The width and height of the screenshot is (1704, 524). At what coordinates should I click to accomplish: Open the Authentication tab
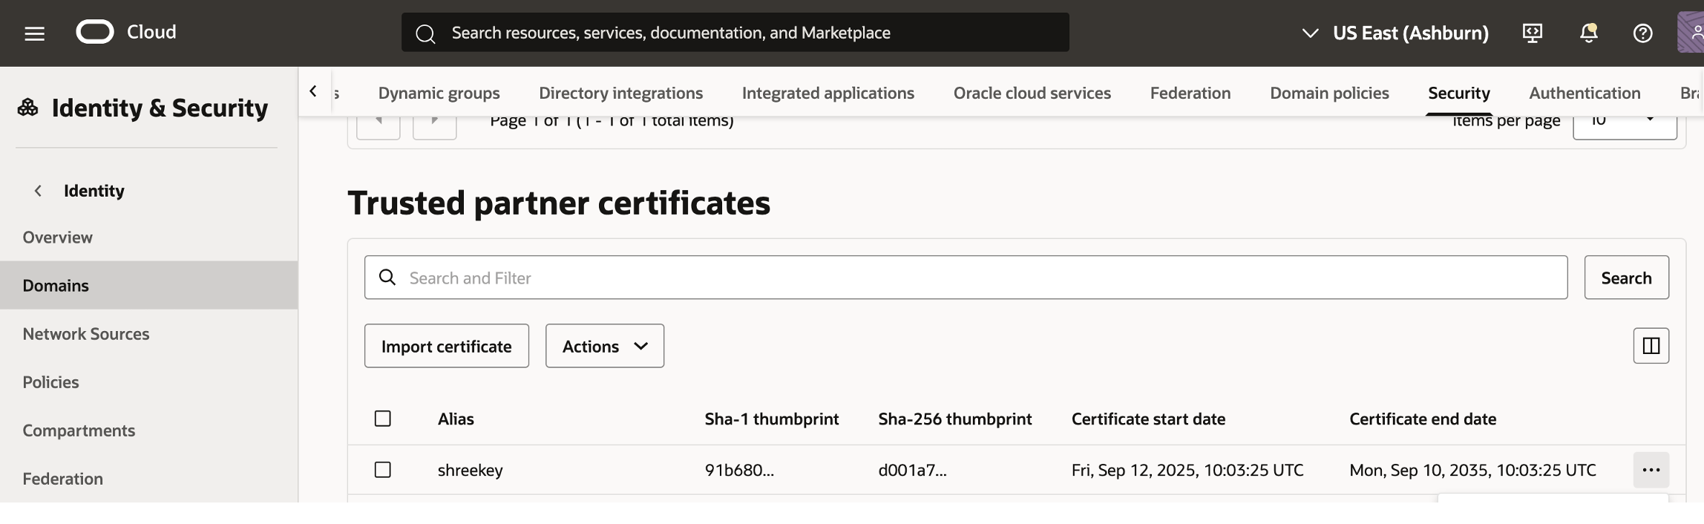[1585, 93]
